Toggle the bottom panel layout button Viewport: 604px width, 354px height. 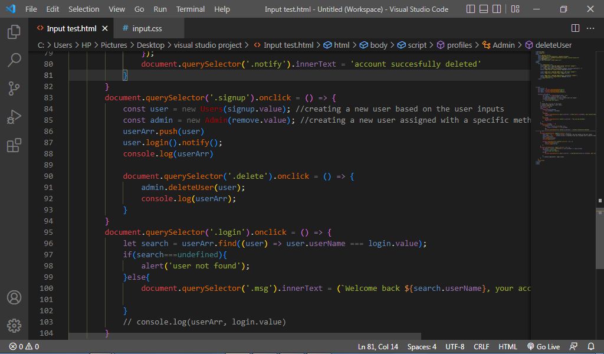click(484, 9)
